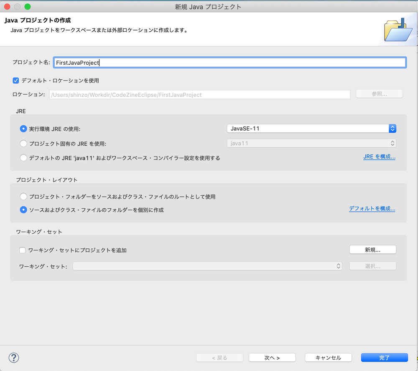Click the キャンセル button
This screenshot has height=371, width=418.
pos(328,358)
